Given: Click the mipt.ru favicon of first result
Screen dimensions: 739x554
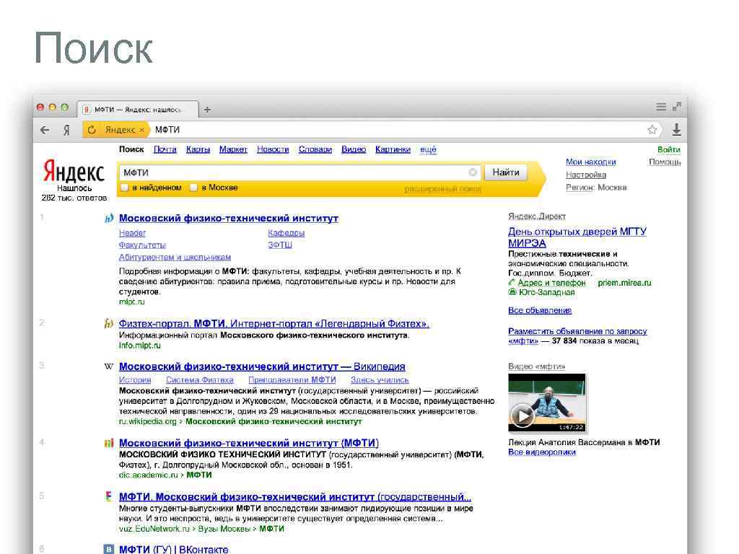Looking at the screenshot, I should click(x=109, y=218).
